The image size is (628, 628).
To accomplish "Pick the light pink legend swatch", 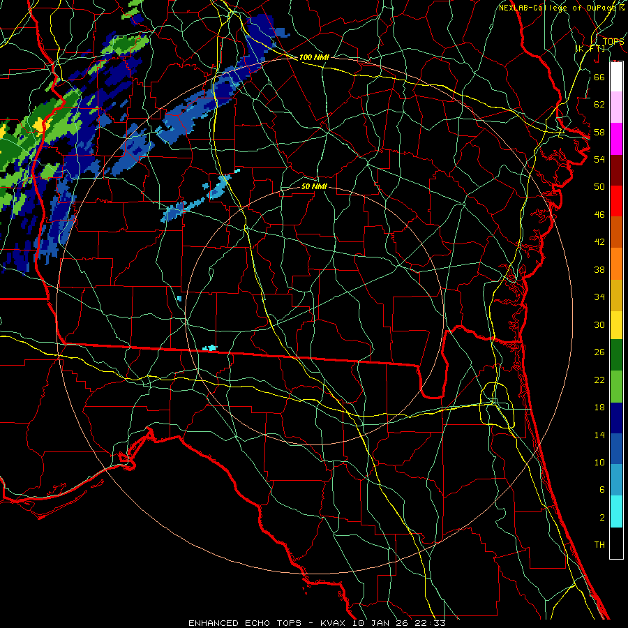I will 616,107.
